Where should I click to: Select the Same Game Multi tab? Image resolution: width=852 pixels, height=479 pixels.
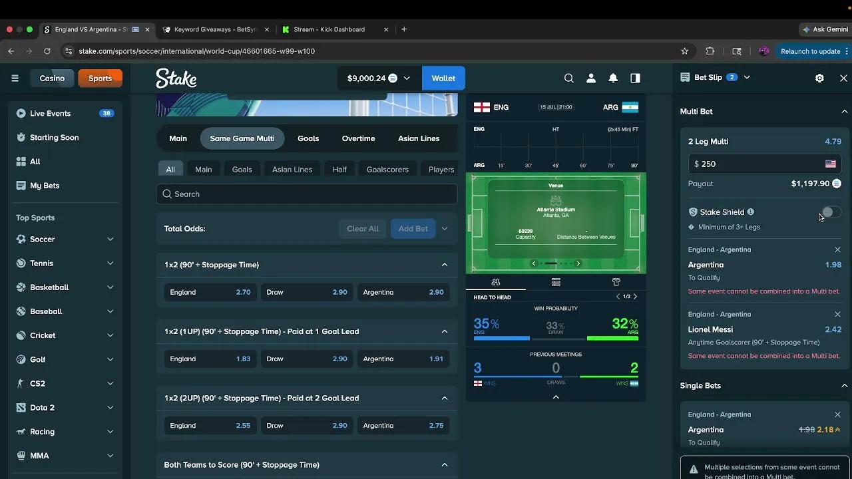[x=242, y=138]
